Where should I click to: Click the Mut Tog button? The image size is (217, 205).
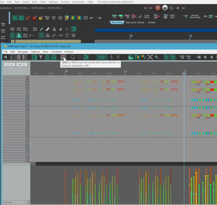point(189,57)
